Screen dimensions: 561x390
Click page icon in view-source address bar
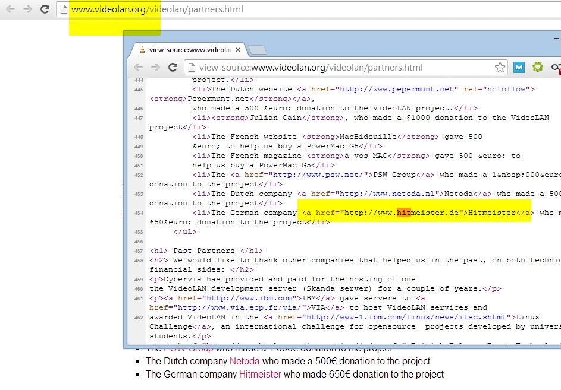point(192,67)
